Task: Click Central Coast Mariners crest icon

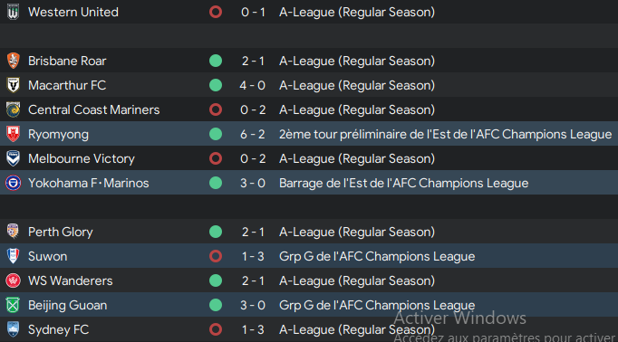Action: pyautogui.click(x=13, y=109)
